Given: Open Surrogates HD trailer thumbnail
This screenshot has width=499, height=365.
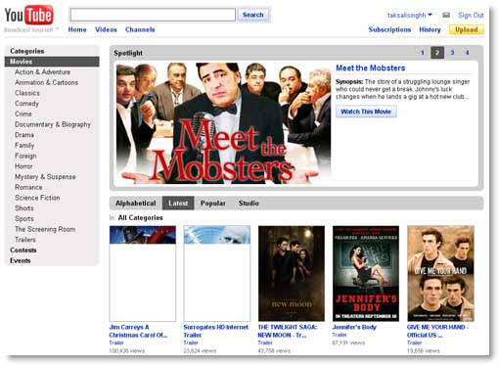Looking at the screenshot, I should 217,273.
